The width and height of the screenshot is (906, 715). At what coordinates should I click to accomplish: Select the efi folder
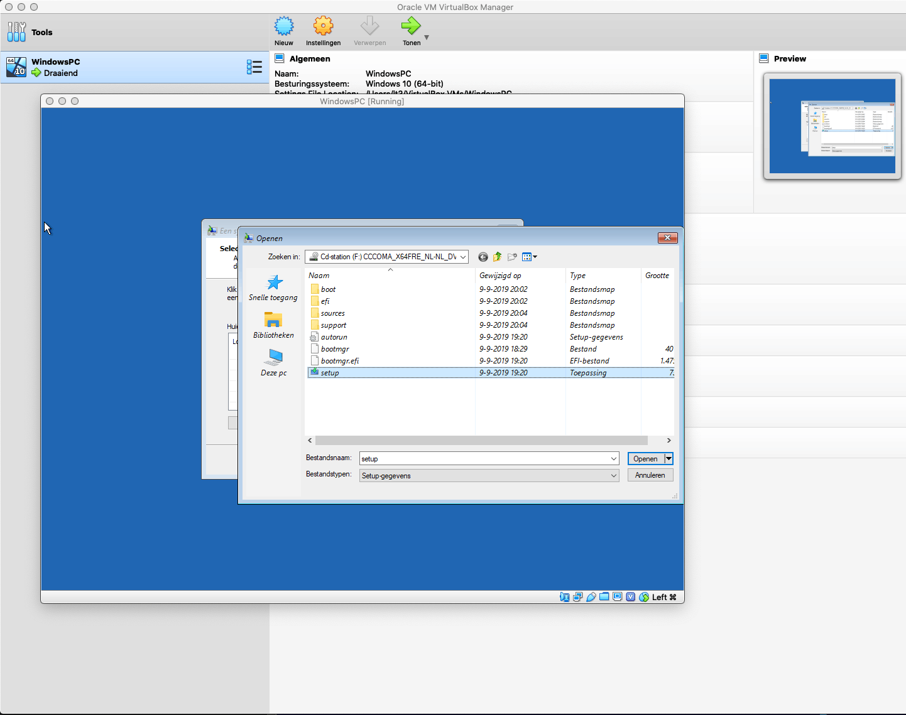[x=325, y=301]
